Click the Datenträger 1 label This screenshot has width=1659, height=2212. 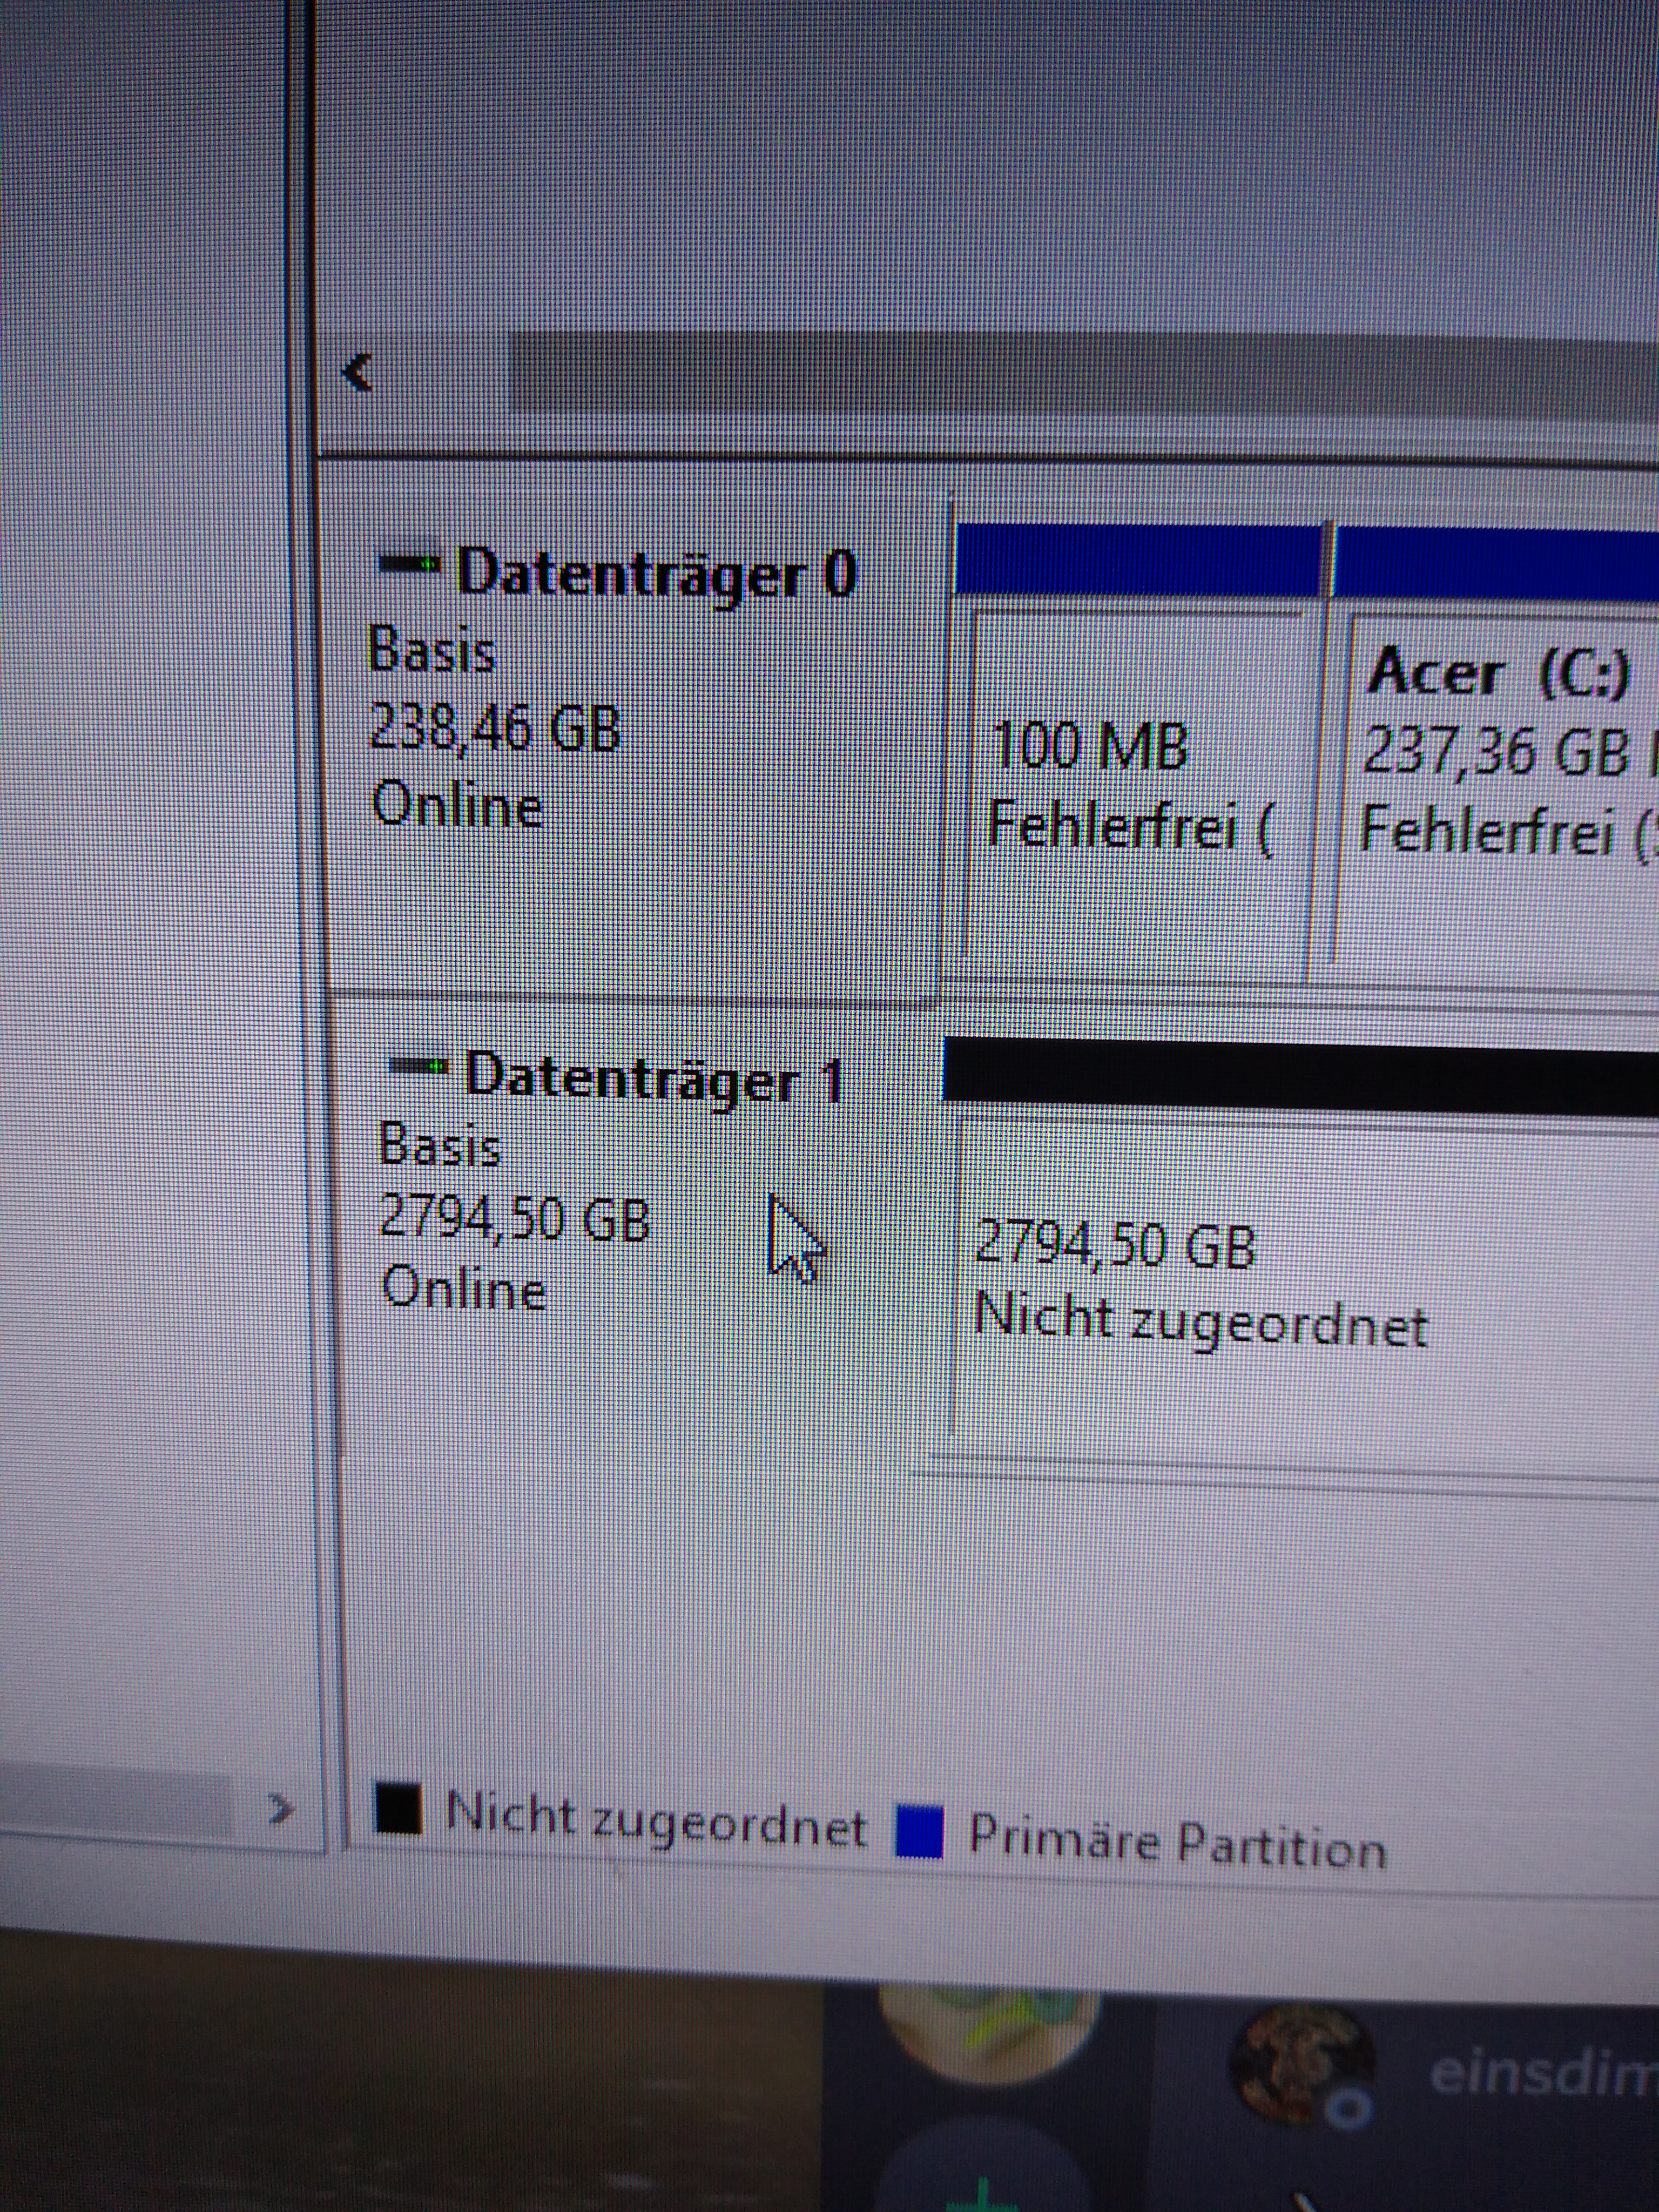click(x=655, y=1078)
